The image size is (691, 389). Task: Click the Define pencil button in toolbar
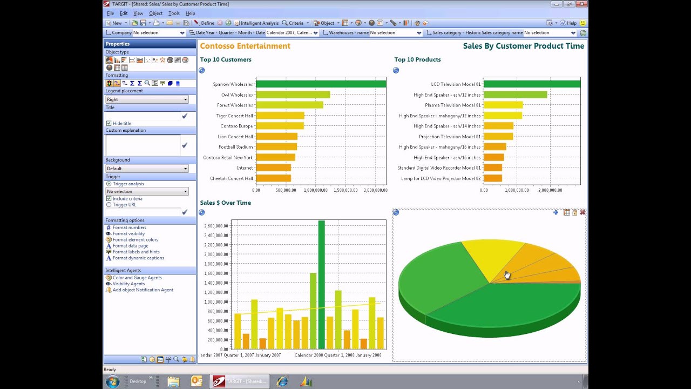(204, 23)
